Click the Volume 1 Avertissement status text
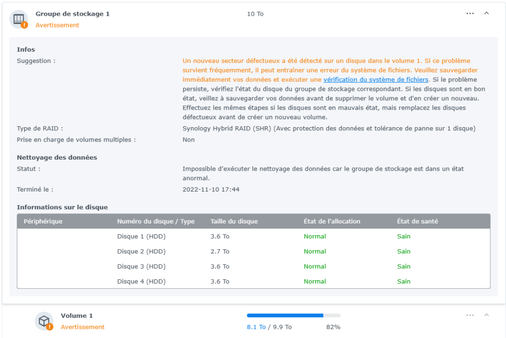This screenshot has width=506, height=338. pyautogui.click(x=82, y=327)
